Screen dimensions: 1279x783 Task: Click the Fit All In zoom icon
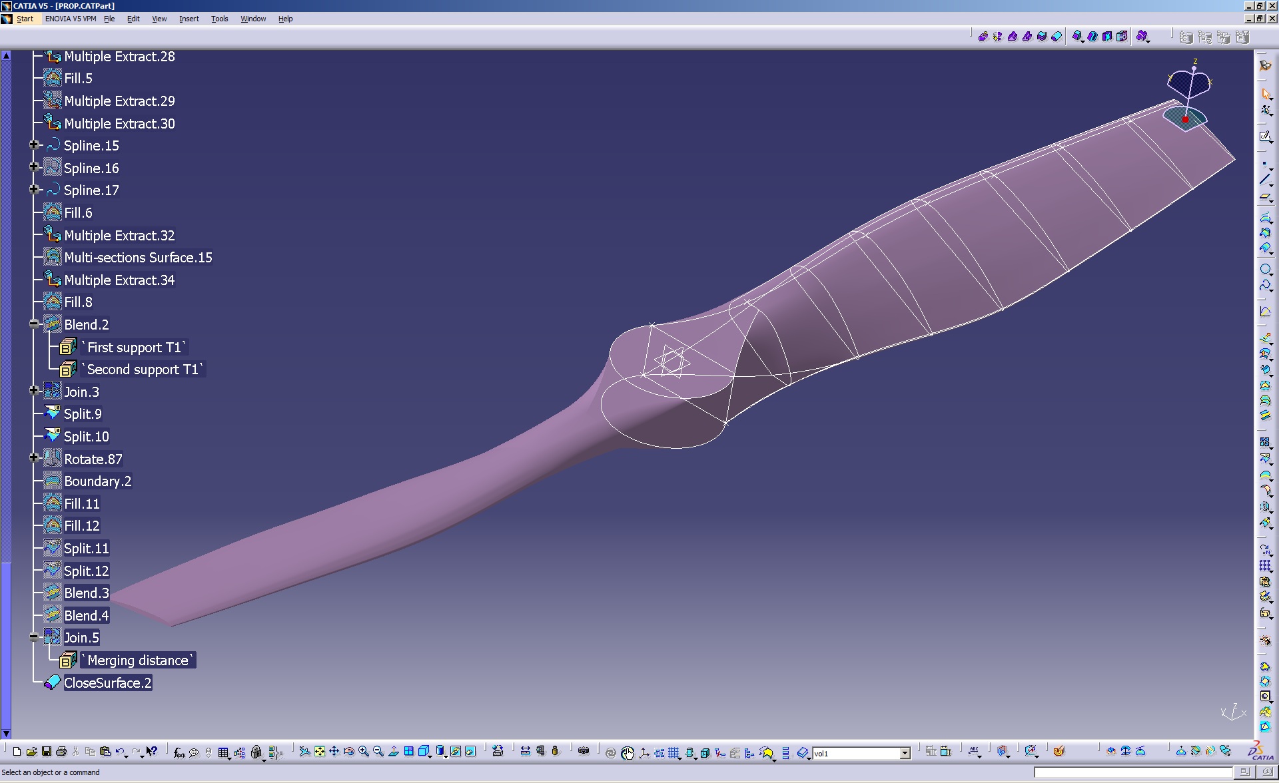[320, 752]
